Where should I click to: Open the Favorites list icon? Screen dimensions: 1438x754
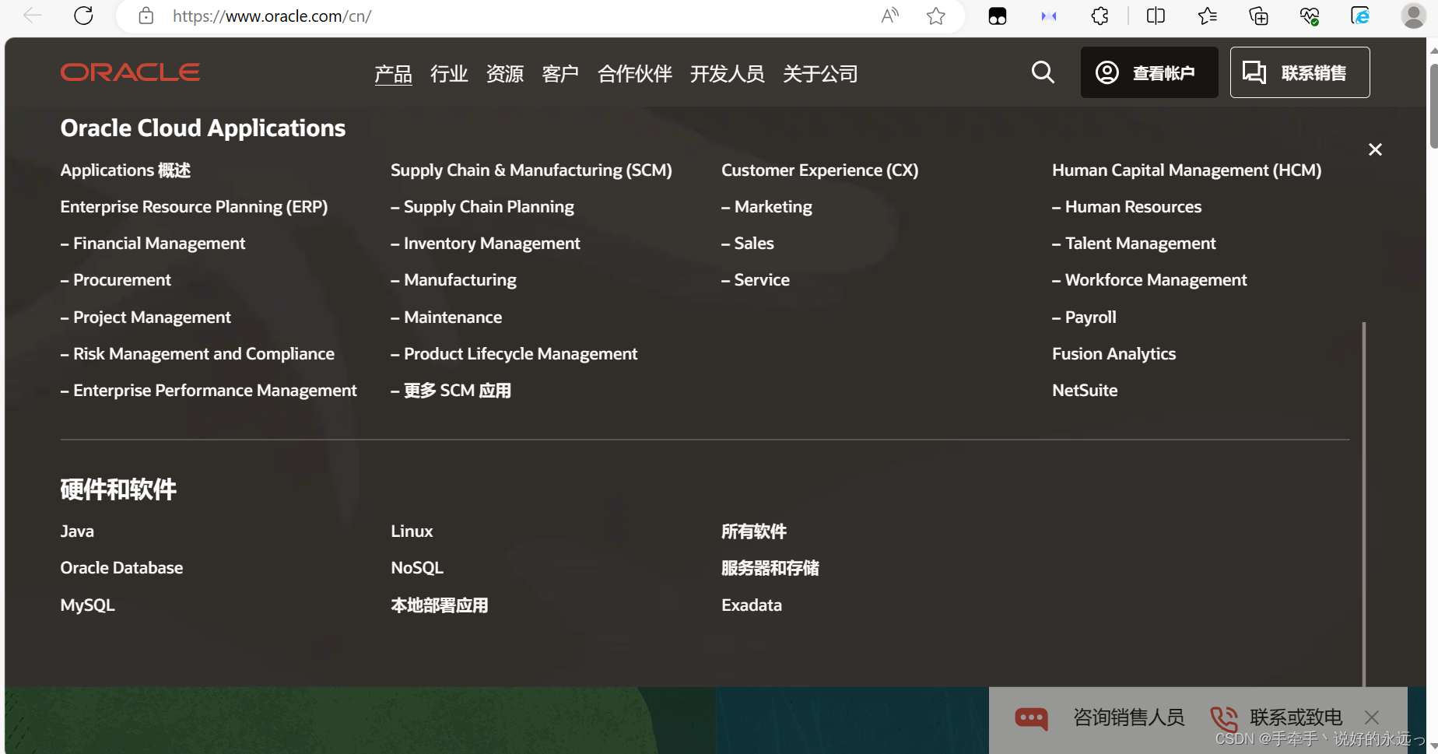coord(1207,16)
